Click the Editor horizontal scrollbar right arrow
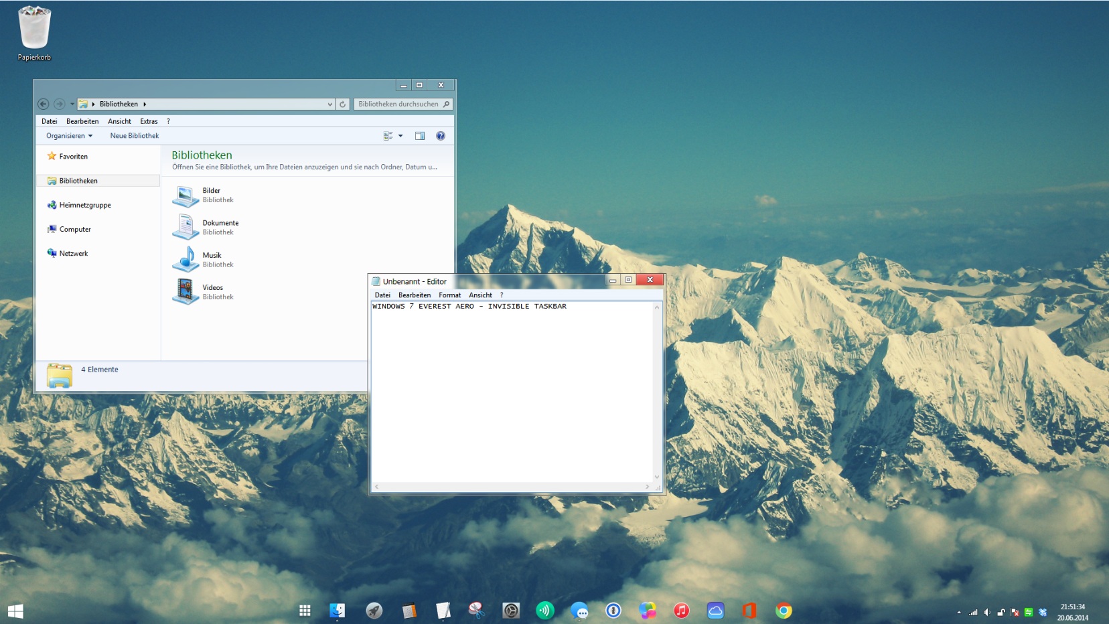 point(648,487)
